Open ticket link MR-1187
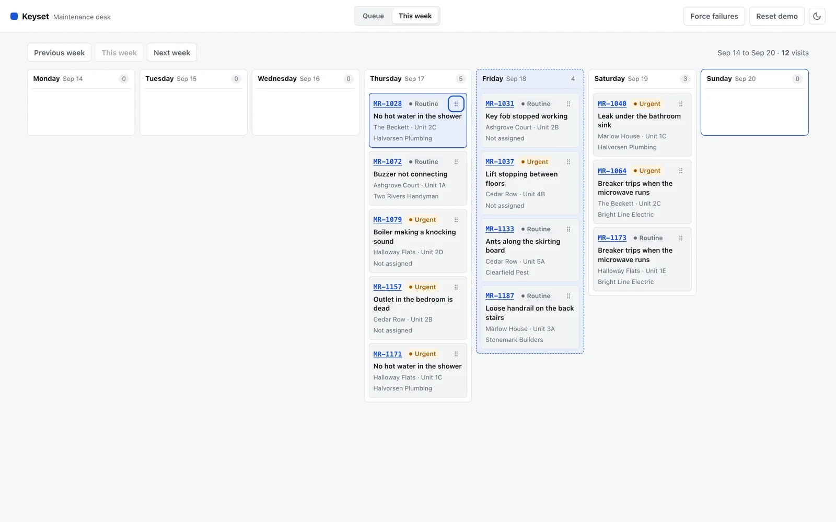 500,296
